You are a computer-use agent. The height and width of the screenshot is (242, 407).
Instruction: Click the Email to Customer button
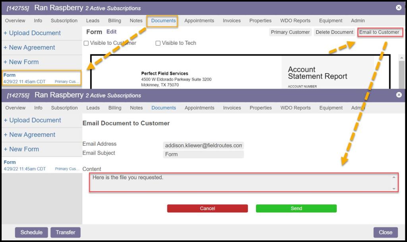click(379, 32)
